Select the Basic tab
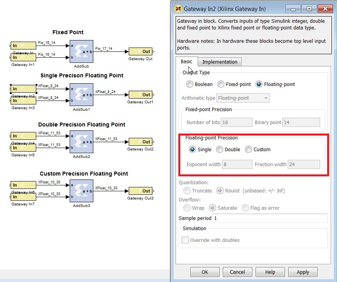This screenshot has width=337, height=282. (x=187, y=62)
